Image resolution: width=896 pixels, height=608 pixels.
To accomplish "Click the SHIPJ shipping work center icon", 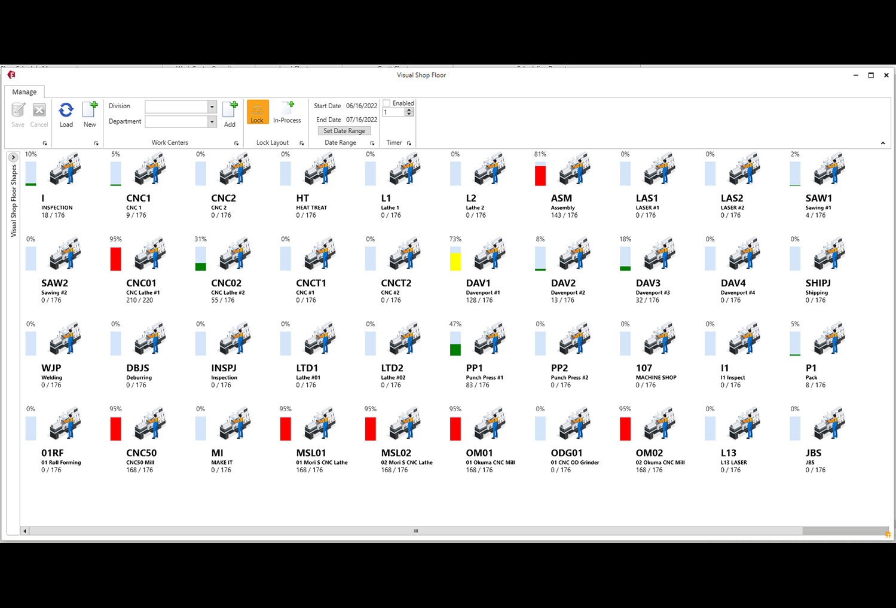I will pos(830,254).
